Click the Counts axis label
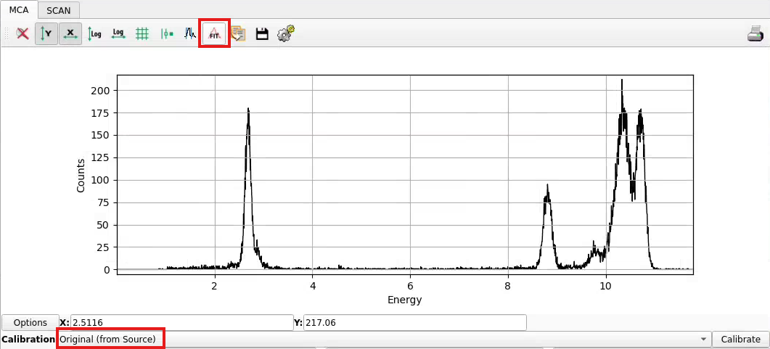This screenshot has height=349, width=770. coord(81,176)
